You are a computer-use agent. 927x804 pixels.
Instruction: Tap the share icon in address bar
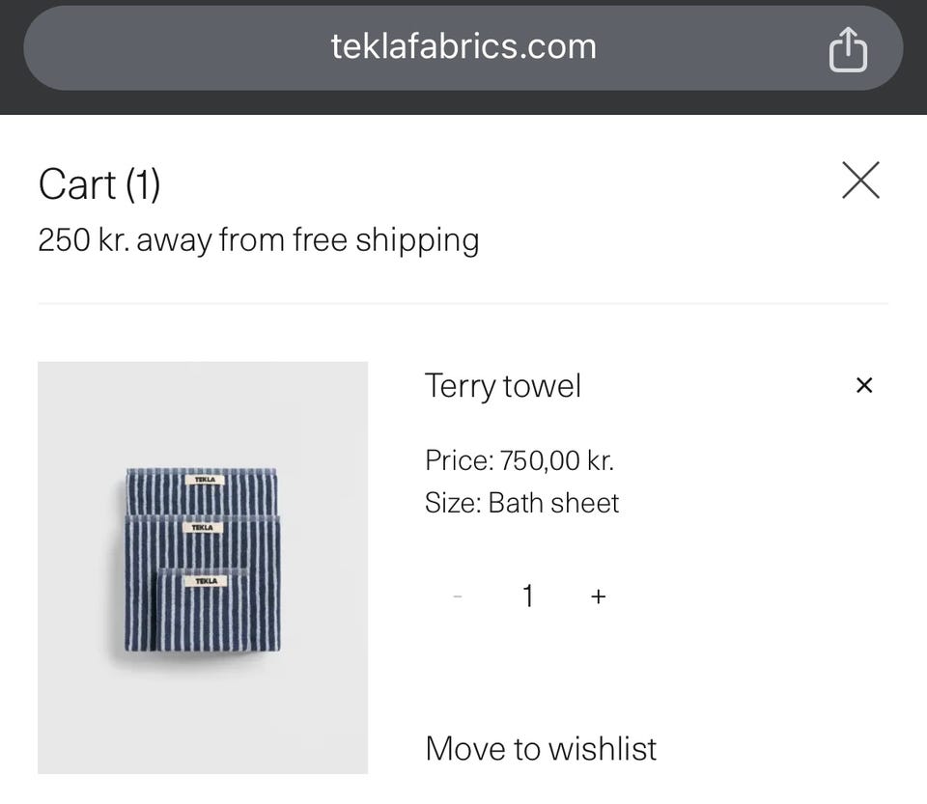pyautogui.click(x=848, y=49)
